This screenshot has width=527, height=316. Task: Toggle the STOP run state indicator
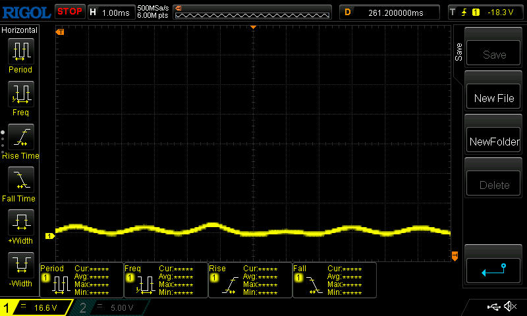69,11
